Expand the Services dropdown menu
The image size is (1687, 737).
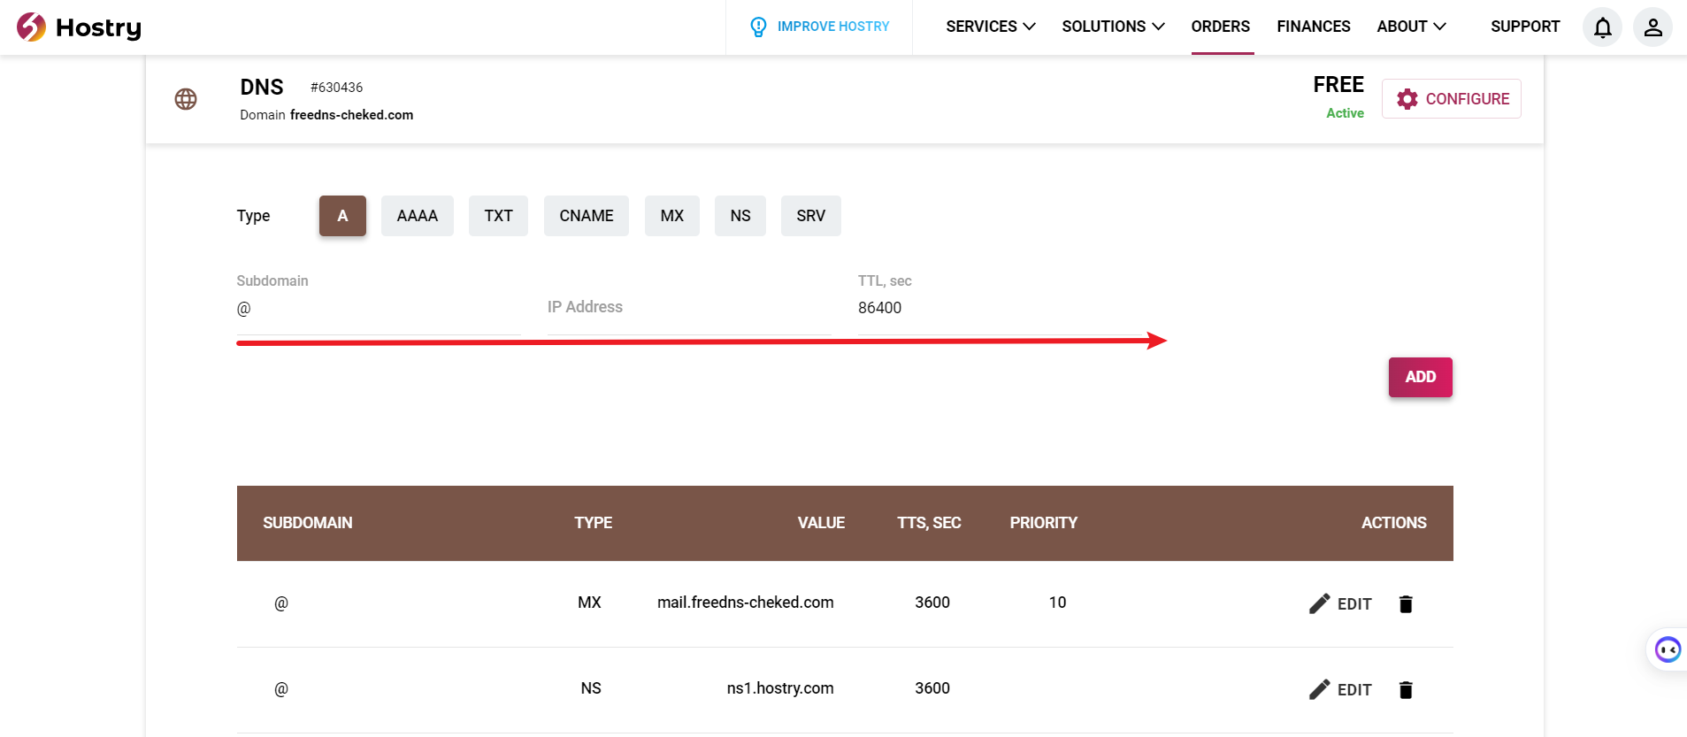(x=991, y=27)
